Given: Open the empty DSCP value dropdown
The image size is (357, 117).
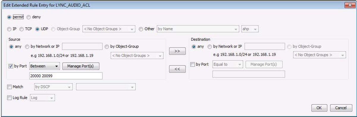Looking at the screenshot, I should [106, 87].
